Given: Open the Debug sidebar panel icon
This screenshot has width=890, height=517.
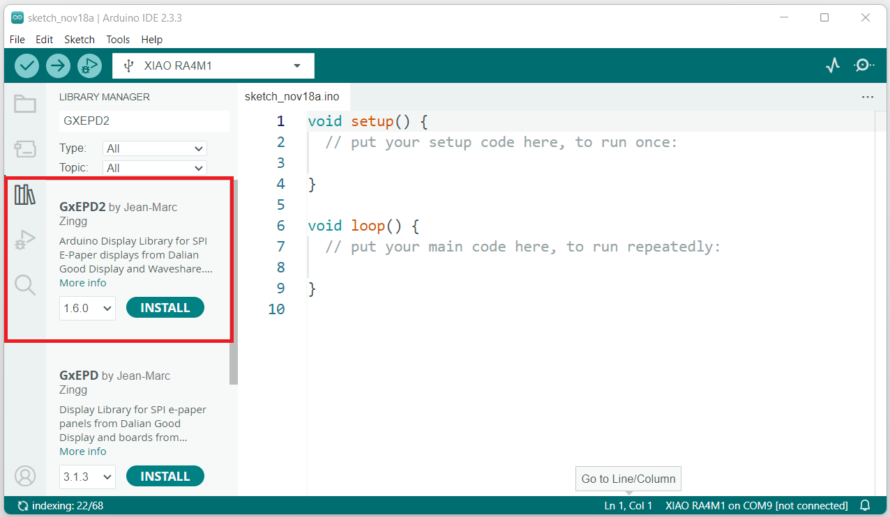Looking at the screenshot, I should [25, 240].
